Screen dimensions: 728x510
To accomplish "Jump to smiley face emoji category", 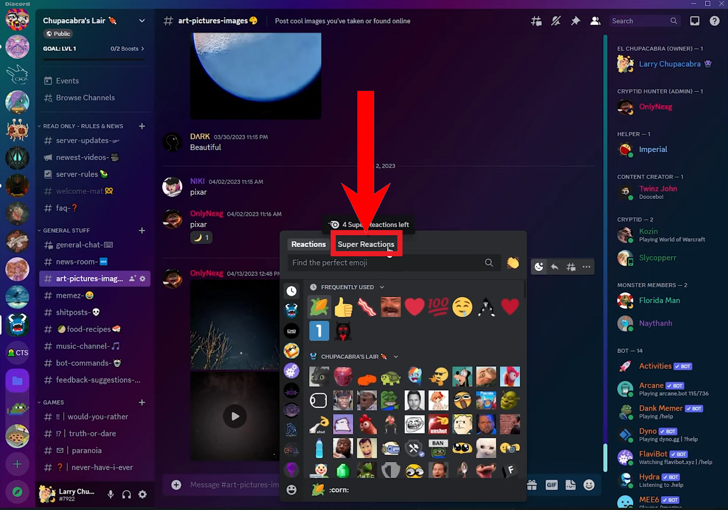I will [x=292, y=490].
